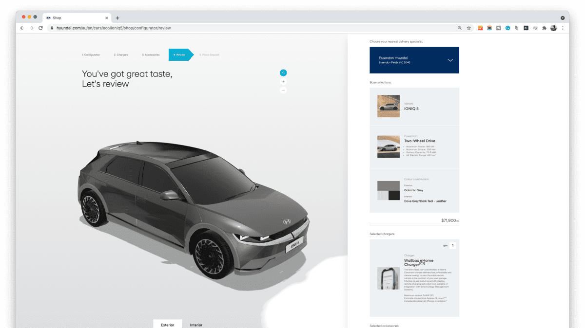Click the Galactic Grey label text

click(413, 190)
